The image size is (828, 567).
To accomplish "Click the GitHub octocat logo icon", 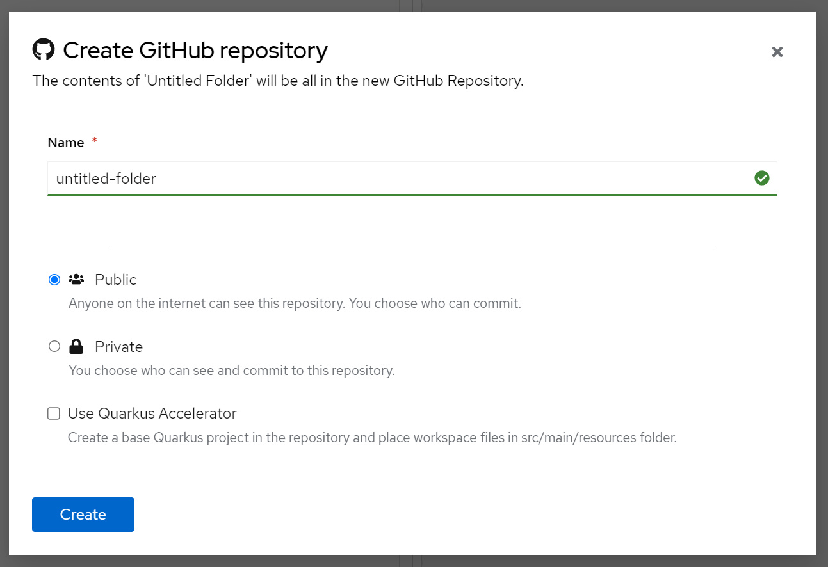I will click(44, 49).
